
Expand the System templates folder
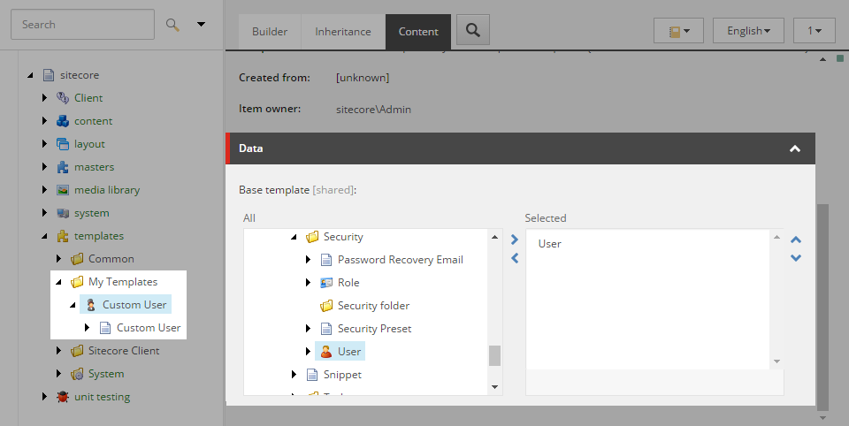point(58,374)
